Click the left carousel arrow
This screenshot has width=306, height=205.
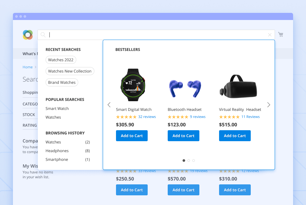[109, 105]
